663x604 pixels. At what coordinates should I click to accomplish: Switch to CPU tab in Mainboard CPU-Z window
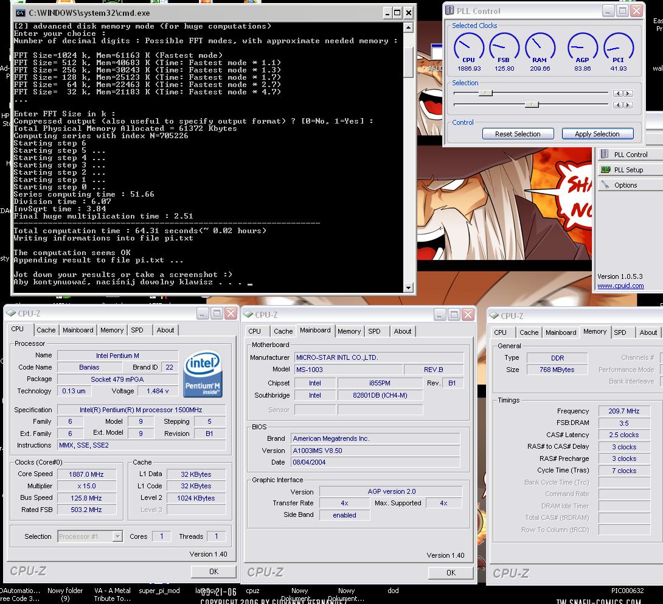(254, 331)
